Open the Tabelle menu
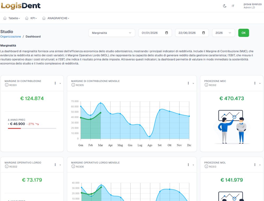264x201 pixels. [14, 18]
